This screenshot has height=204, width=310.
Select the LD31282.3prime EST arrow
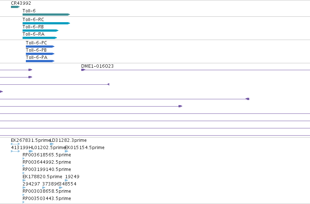(x=52, y=144)
